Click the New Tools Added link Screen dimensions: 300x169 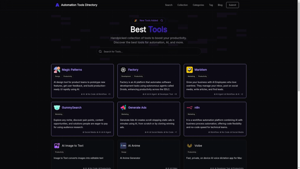pos(149,20)
